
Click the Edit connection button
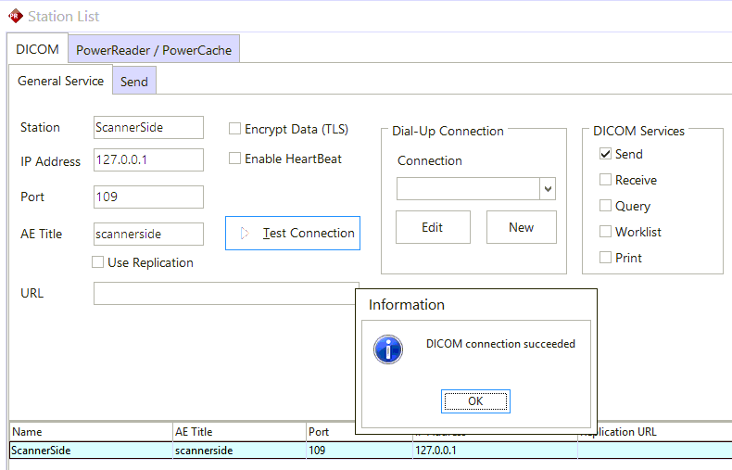[433, 227]
